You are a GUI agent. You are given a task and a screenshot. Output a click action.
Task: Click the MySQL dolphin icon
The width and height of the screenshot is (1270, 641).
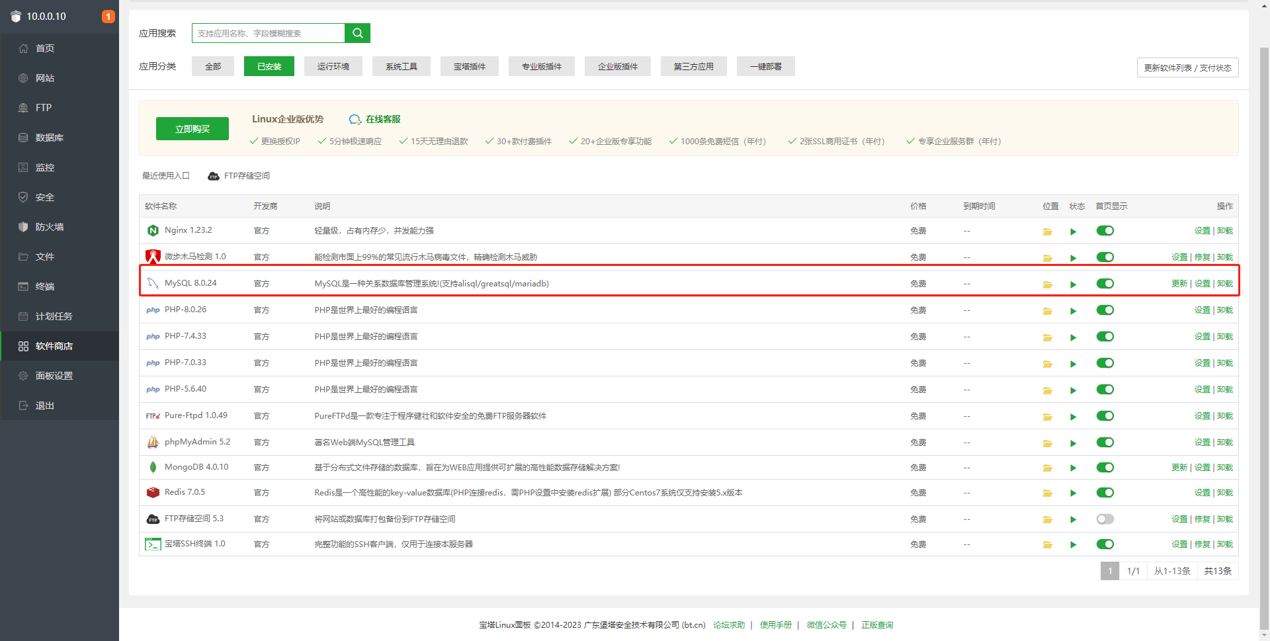click(153, 283)
